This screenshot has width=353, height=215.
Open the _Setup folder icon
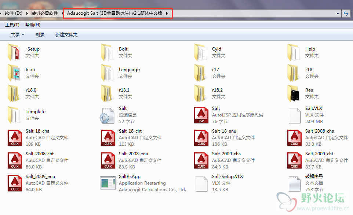15,52
